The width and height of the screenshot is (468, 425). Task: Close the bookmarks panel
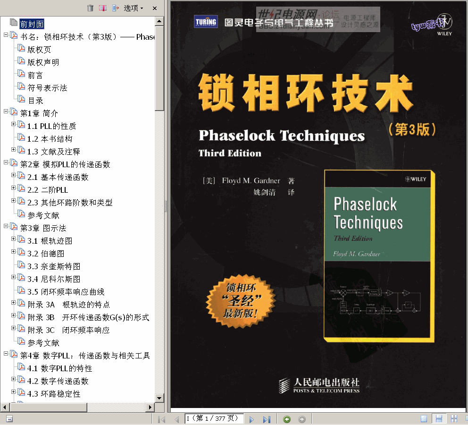pyautogui.click(x=155, y=8)
